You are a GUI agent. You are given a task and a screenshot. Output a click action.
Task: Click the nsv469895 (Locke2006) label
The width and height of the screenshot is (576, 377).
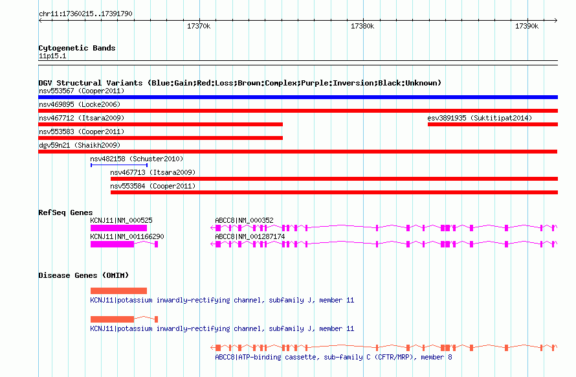coord(80,104)
